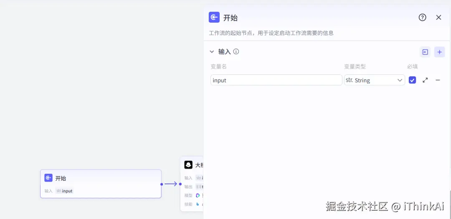Click the 大模型 node icon on canvas

(x=188, y=165)
